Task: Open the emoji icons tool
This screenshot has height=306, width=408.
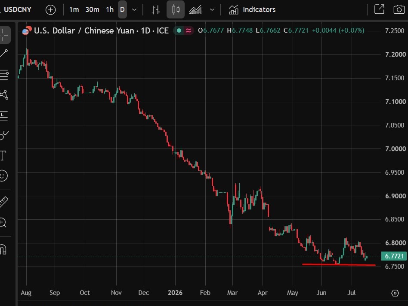Action: tap(3, 176)
